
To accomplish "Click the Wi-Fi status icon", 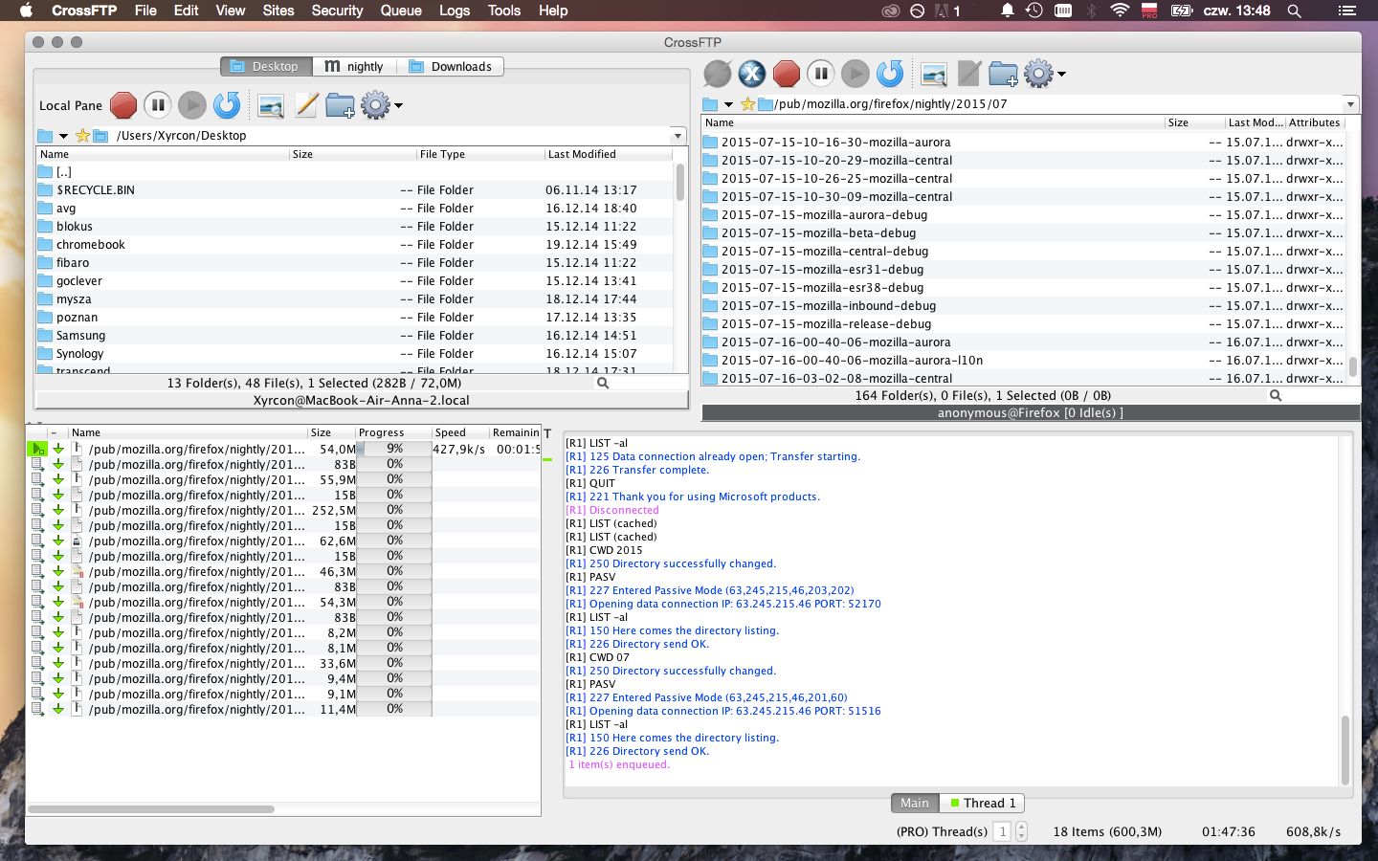I will (1120, 11).
